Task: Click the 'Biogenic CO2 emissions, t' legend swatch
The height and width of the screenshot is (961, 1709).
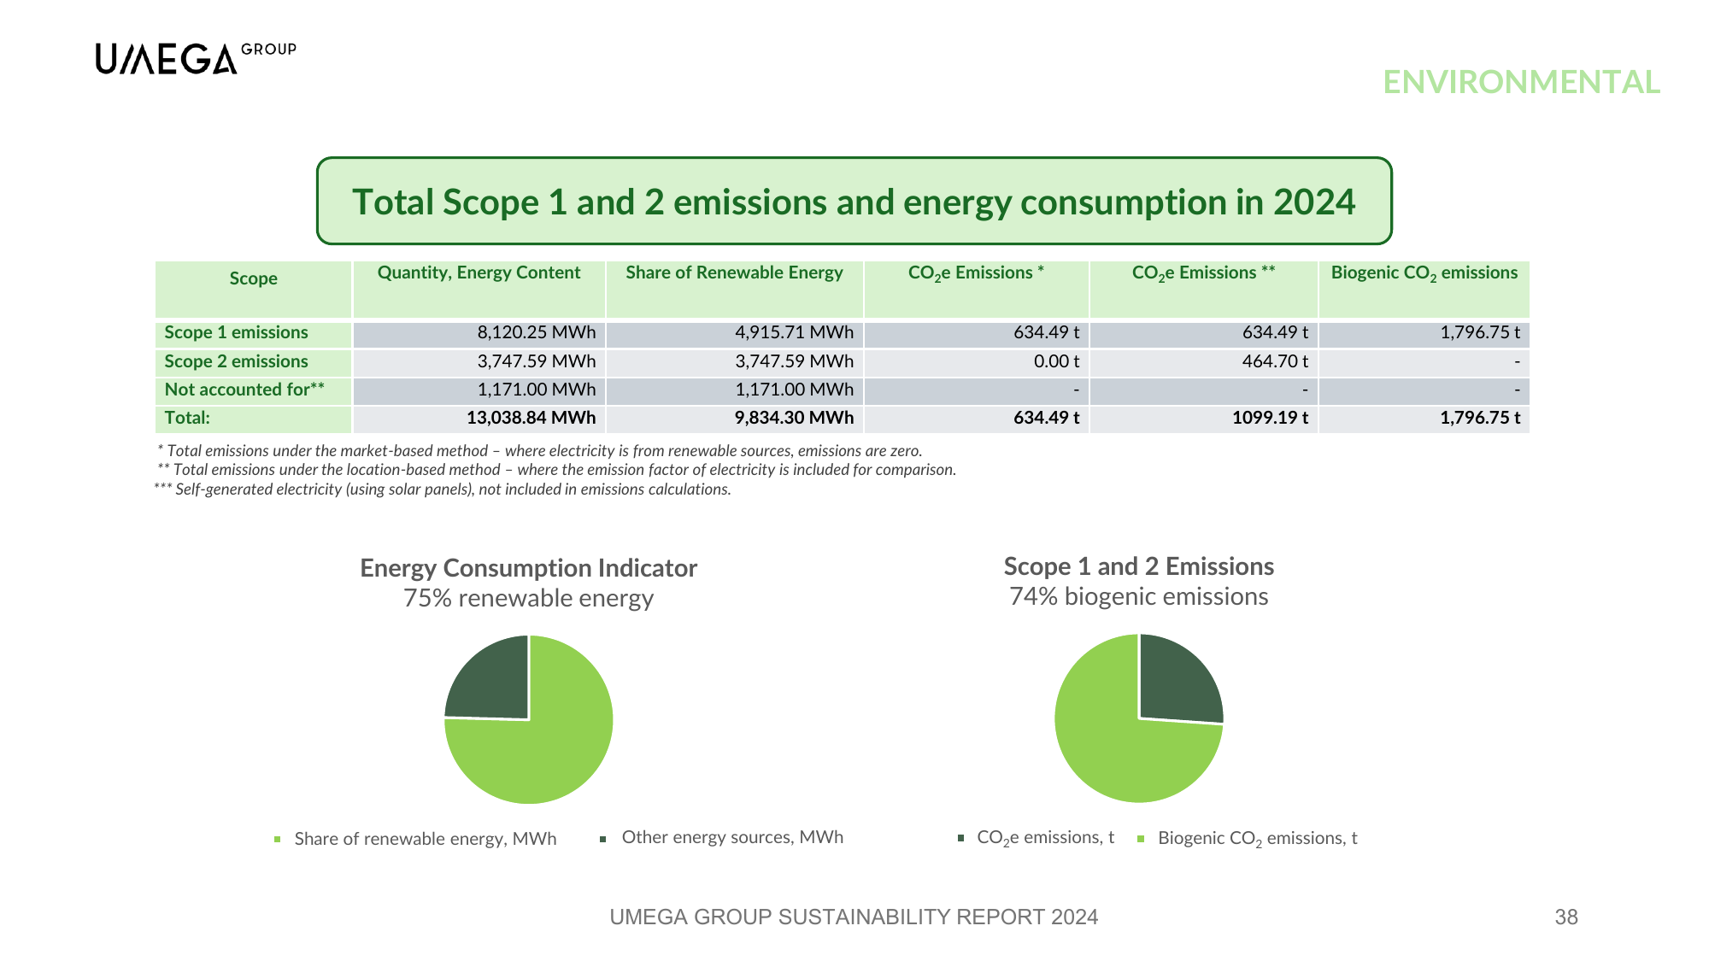Action: click(1141, 839)
